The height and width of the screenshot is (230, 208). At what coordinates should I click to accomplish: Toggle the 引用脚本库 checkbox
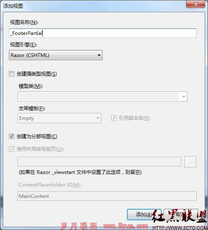pyautogui.click(x=114, y=118)
